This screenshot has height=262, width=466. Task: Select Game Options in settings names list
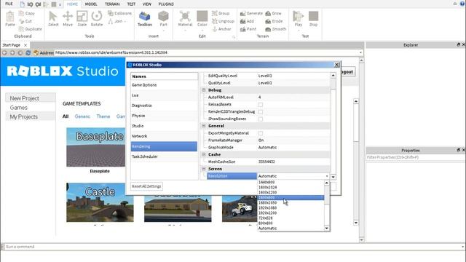(x=164, y=85)
